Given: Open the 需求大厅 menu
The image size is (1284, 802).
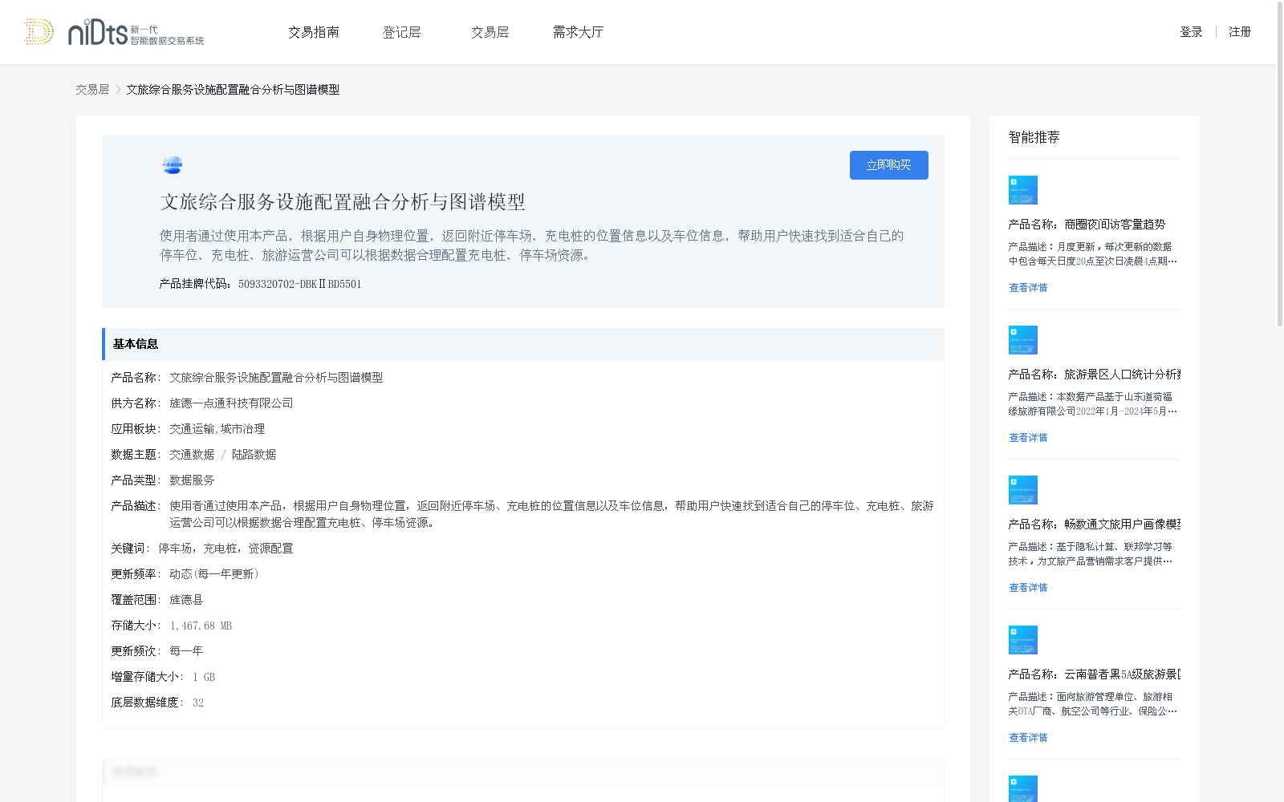Looking at the screenshot, I should tap(578, 32).
